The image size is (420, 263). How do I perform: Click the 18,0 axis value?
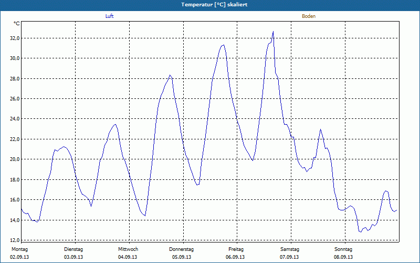pyautogui.click(x=15, y=179)
